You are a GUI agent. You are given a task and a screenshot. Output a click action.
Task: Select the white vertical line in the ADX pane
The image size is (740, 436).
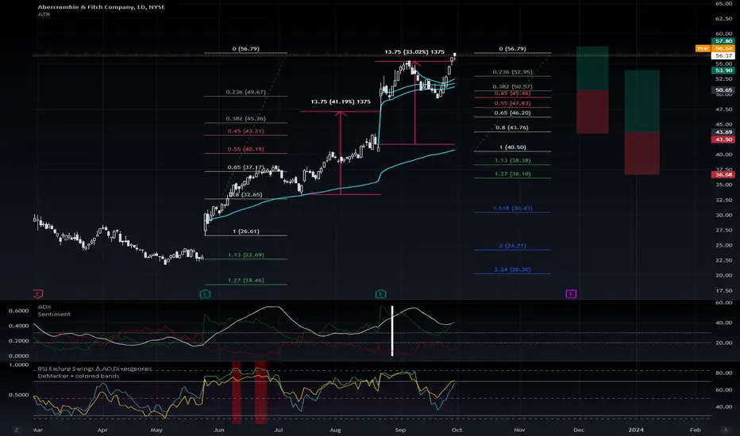[x=392, y=331]
